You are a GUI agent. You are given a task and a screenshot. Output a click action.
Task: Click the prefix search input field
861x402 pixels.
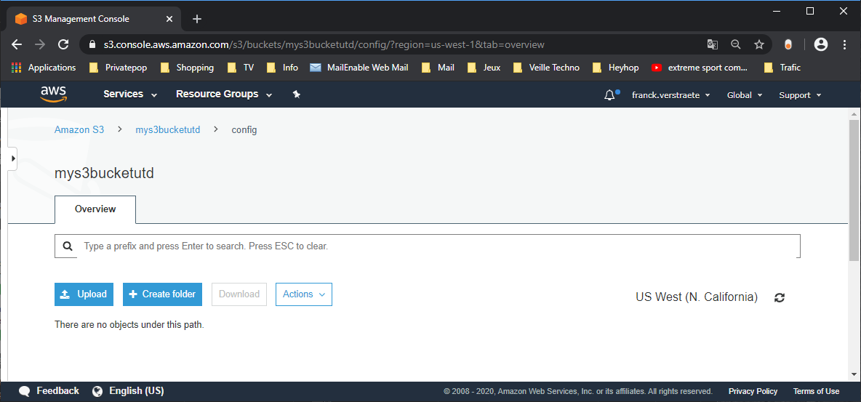427,246
